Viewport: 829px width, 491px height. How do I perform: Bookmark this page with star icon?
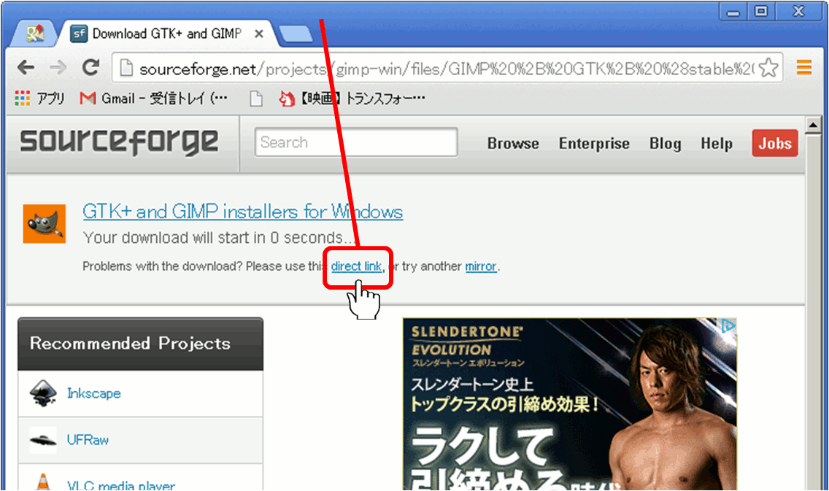coord(768,69)
